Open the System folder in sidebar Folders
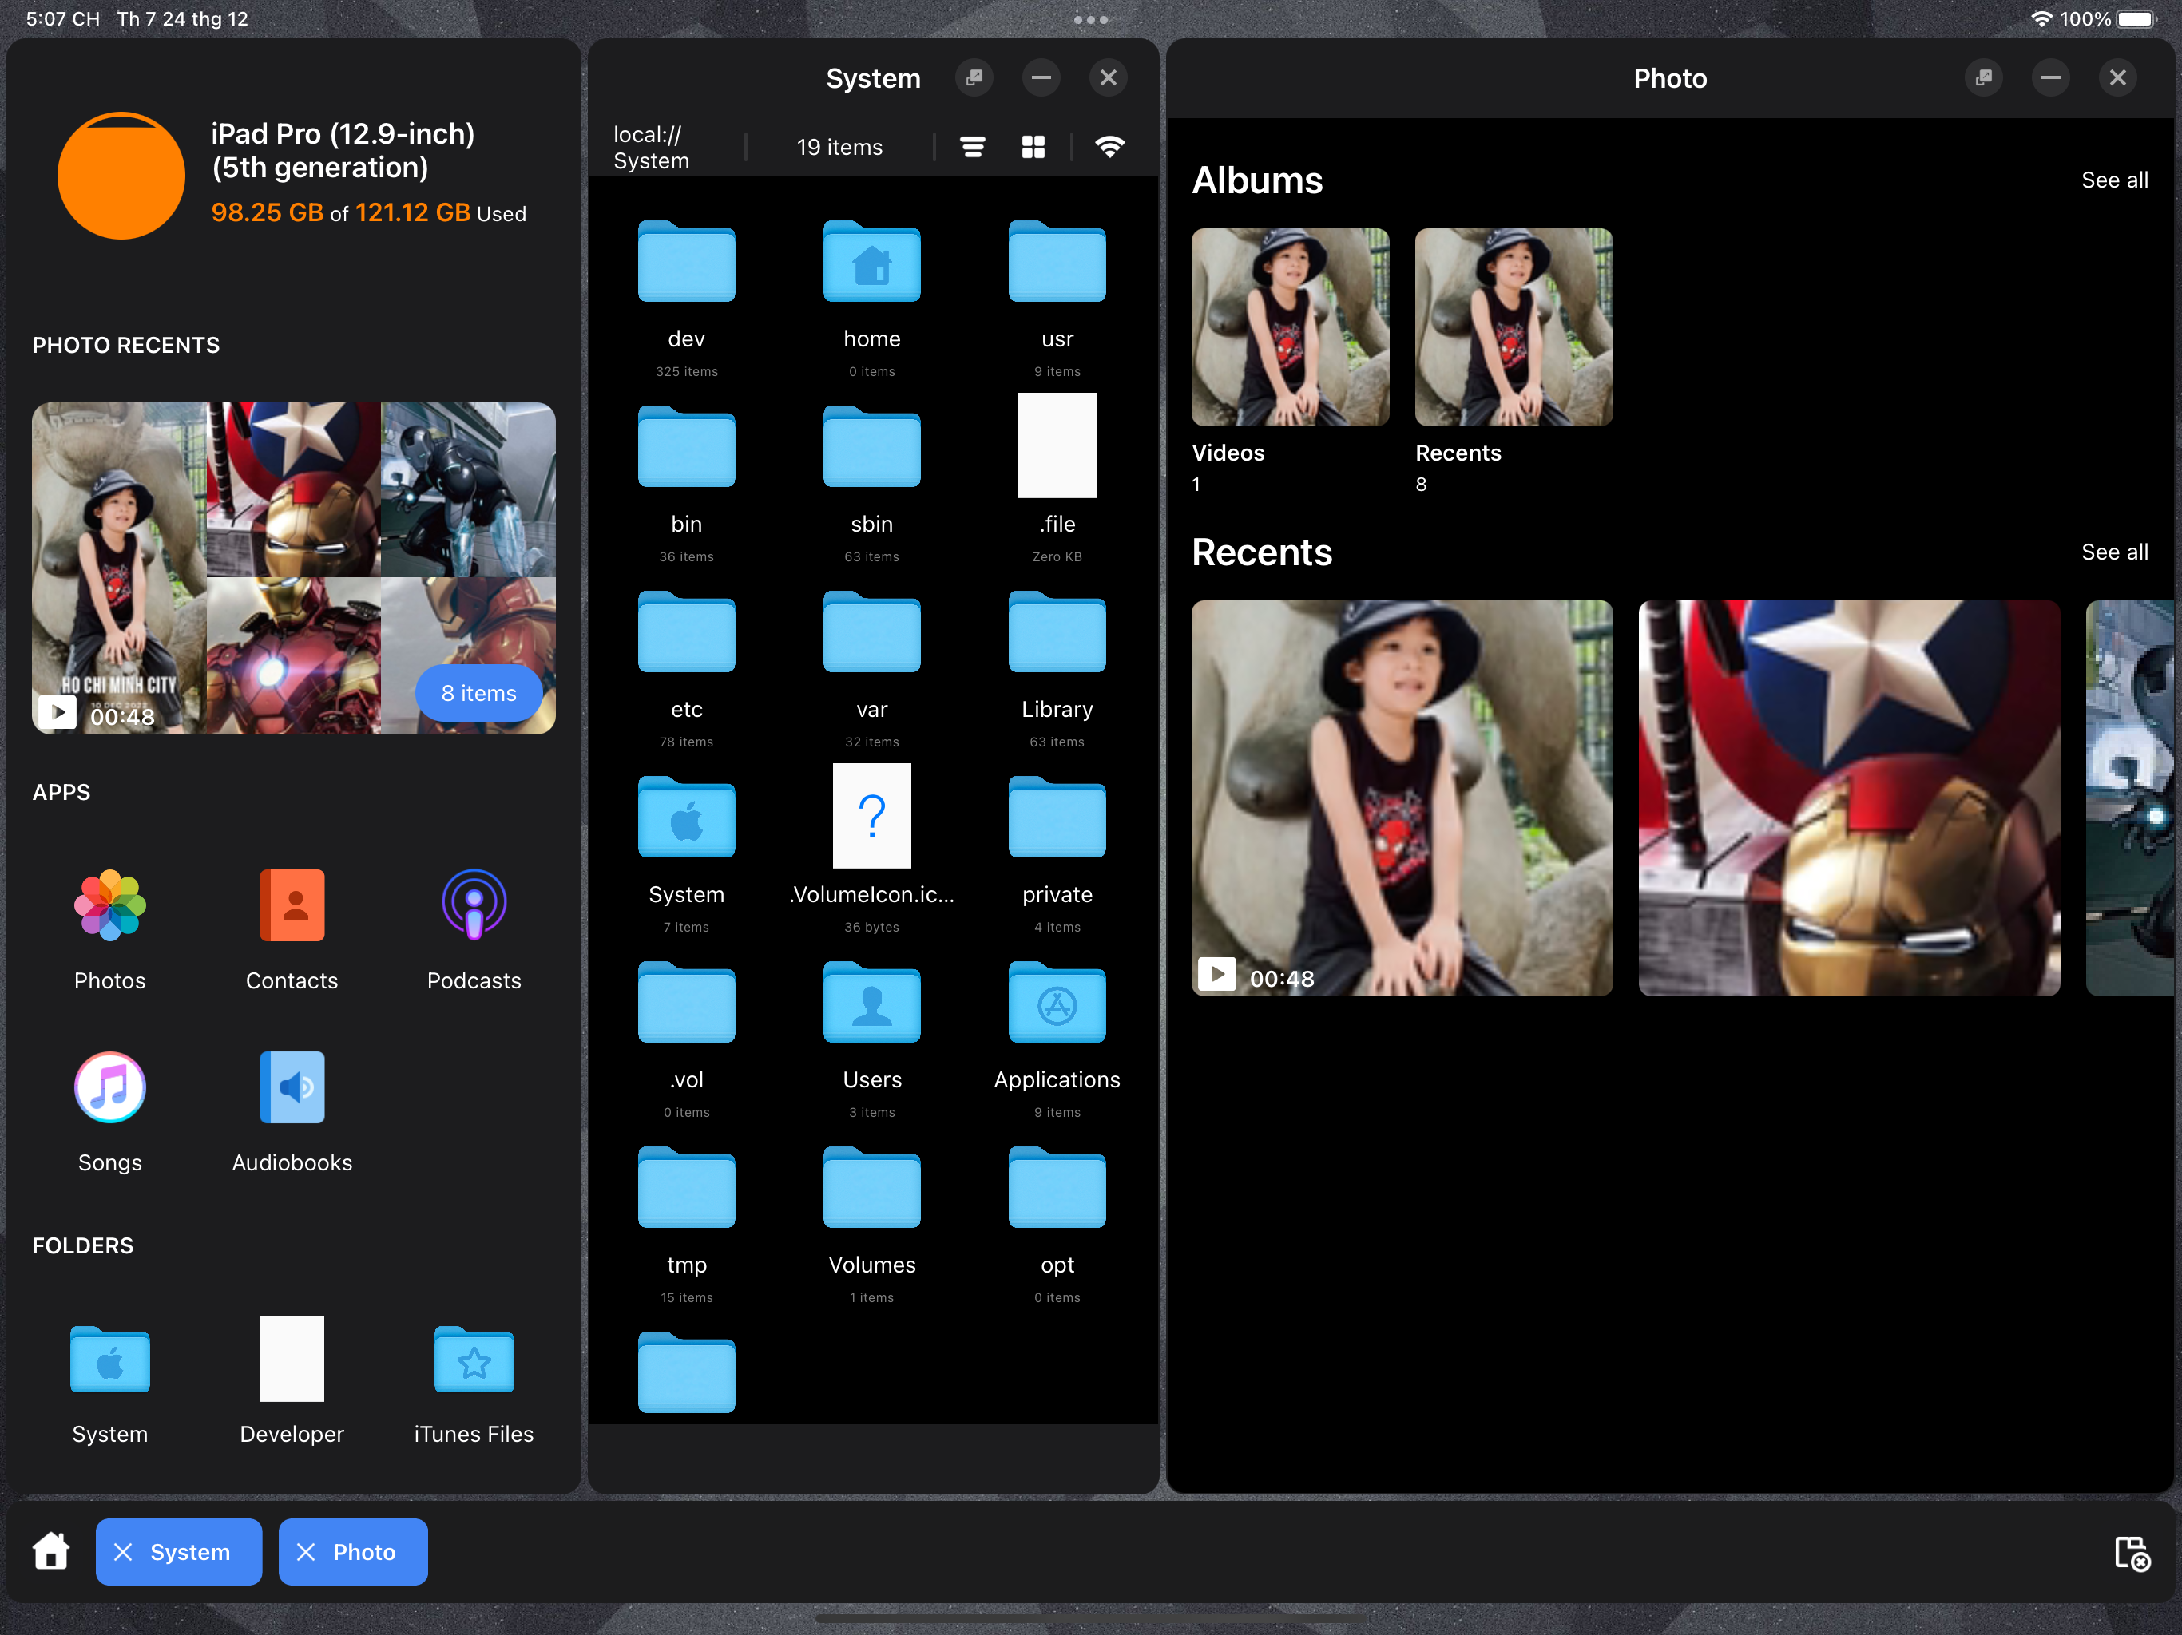2182x1635 pixels. [x=109, y=1359]
